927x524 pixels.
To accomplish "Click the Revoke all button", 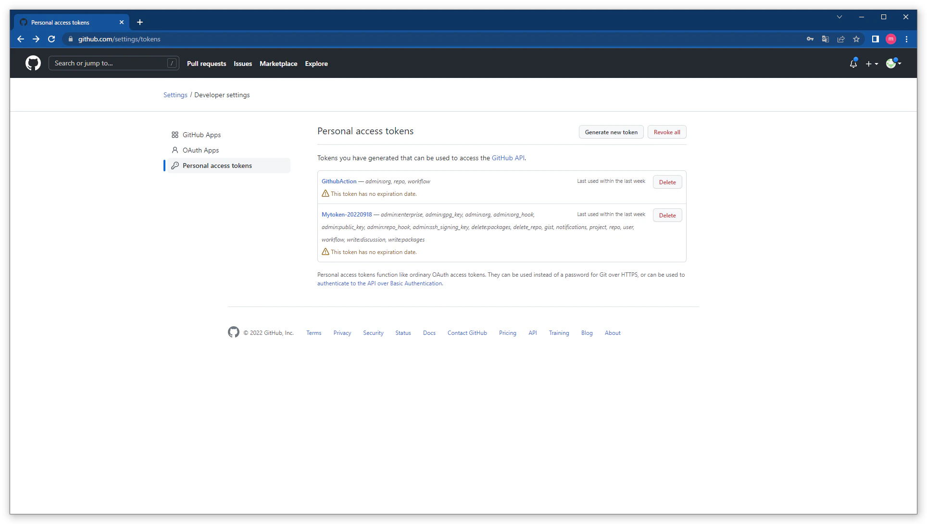I will (x=667, y=132).
